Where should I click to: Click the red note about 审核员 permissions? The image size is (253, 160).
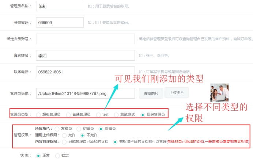[208, 142]
